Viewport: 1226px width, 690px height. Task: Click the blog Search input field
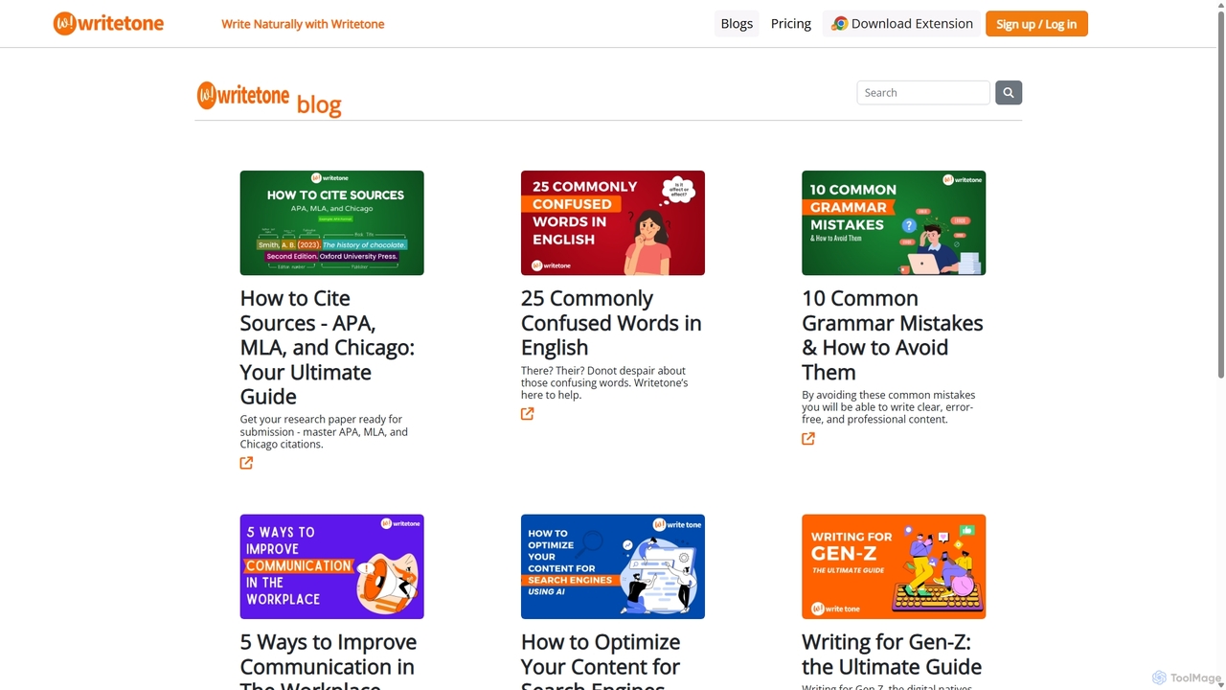click(923, 93)
